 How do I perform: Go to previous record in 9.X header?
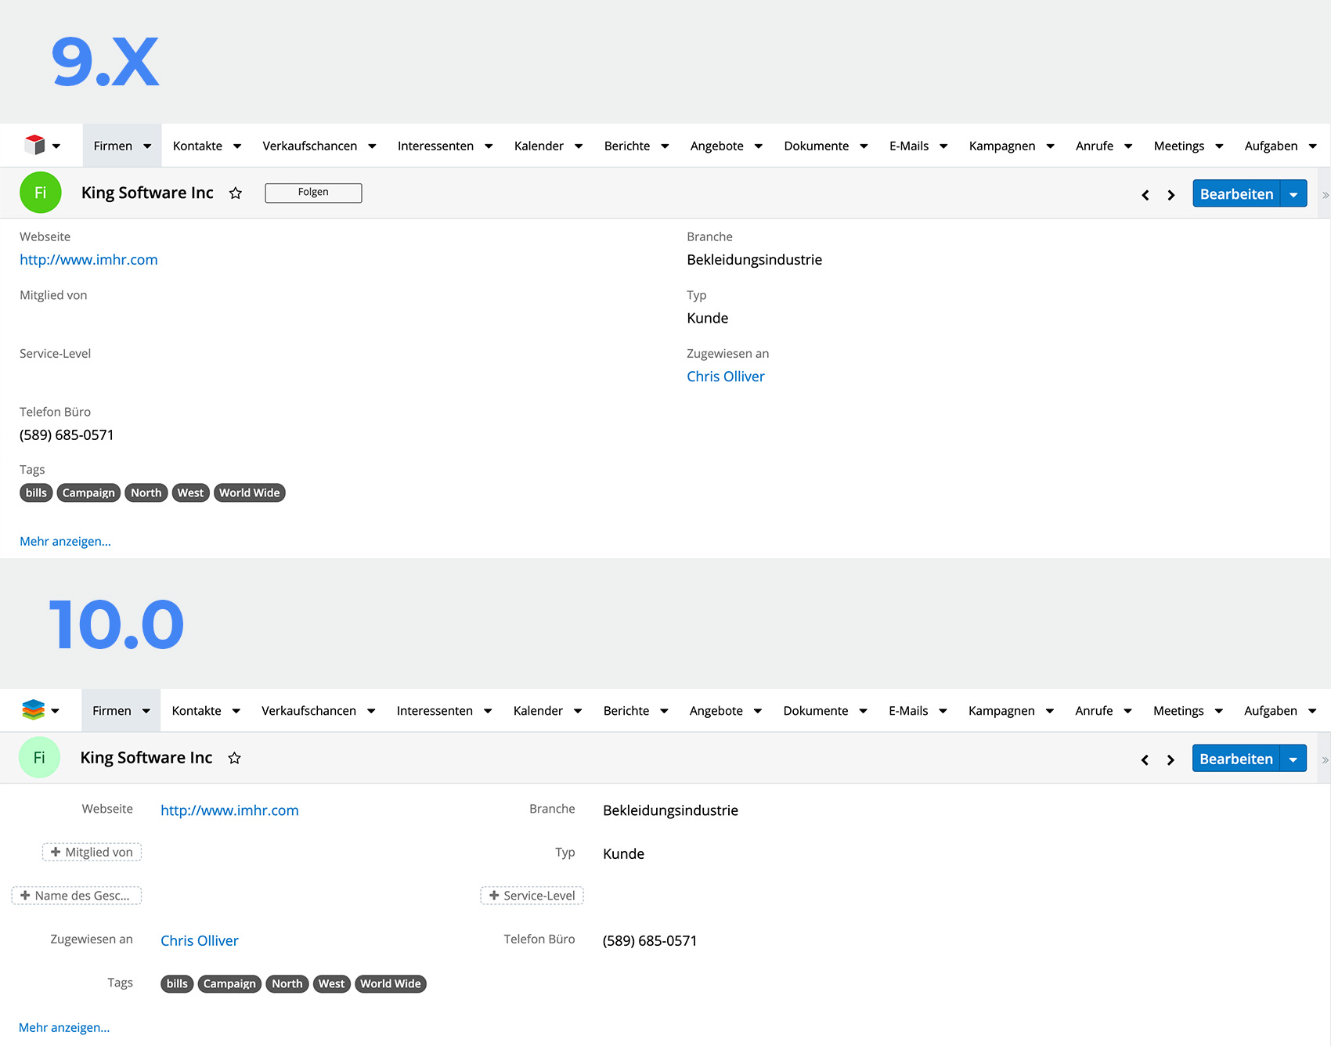click(1145, 195)
